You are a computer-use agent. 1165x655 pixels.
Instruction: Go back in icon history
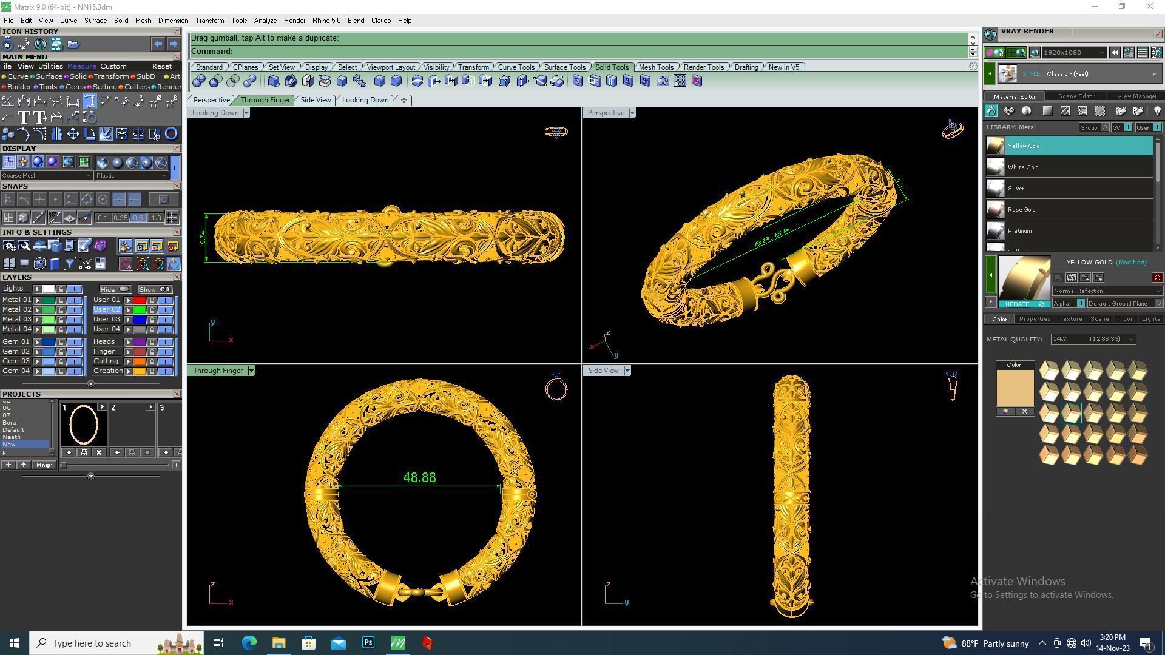point(158,44)
